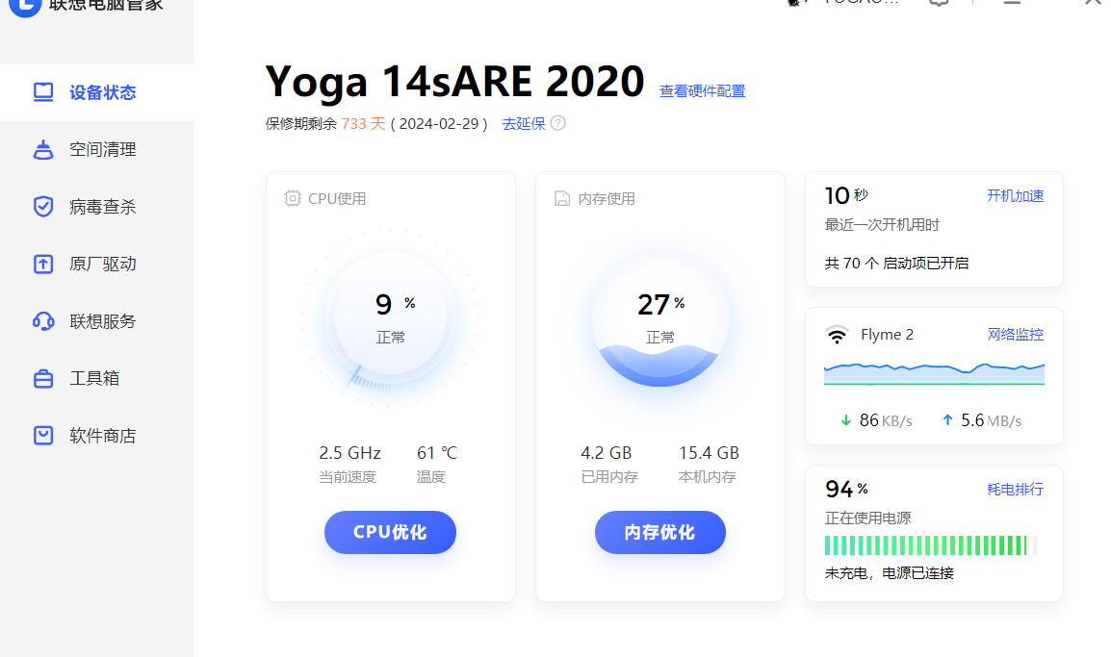The height and width of the screenshot is (657, 1111).
Task: Click the 未充电，电源已连接 status text
Action: click(x=890, y=573)
